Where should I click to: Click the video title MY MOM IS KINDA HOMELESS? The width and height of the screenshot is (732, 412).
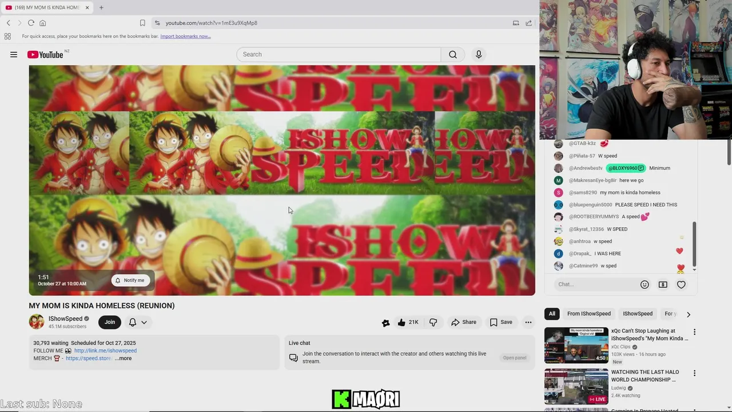102,306
